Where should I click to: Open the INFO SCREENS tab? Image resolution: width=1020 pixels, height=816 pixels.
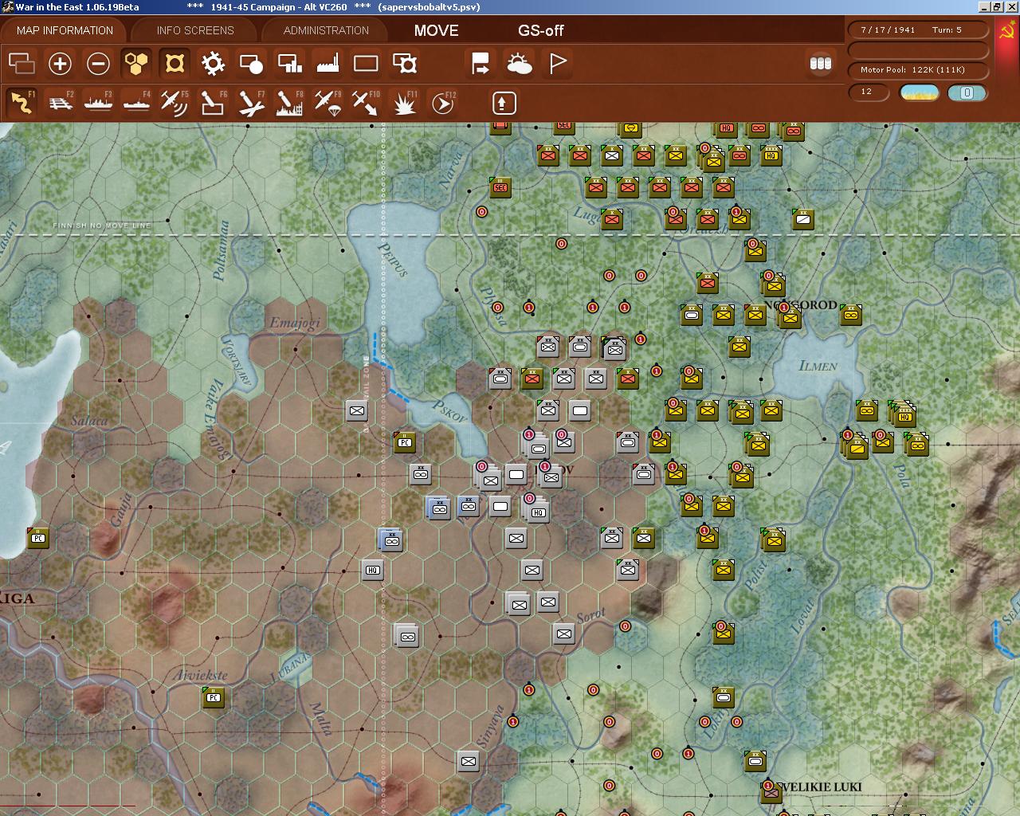tap(195, 30)
